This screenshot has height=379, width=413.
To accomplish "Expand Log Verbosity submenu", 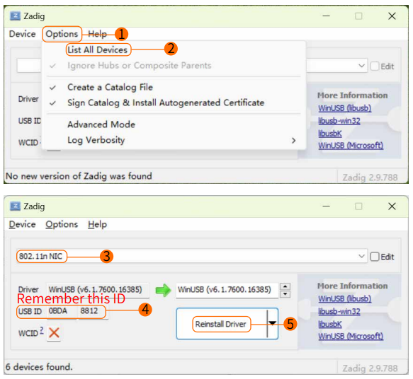I will tap(174, 140).
